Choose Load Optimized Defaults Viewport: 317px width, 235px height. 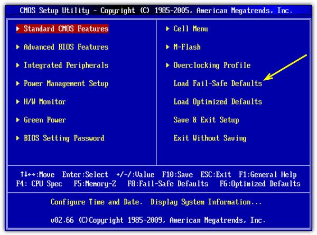(x=217, y=101)
